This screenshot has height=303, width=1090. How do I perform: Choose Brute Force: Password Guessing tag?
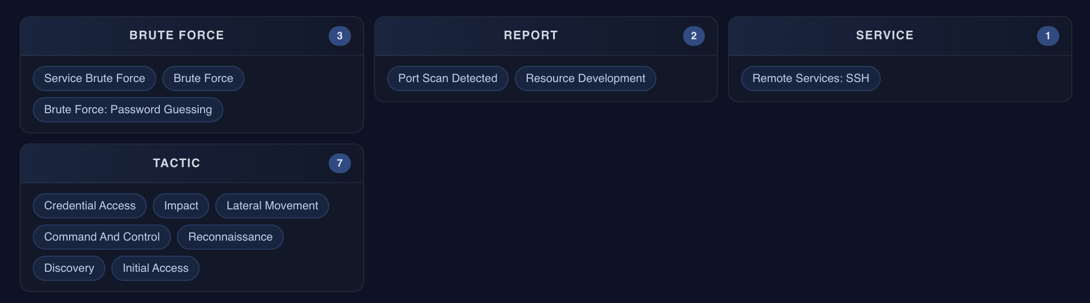pos(128,110)
